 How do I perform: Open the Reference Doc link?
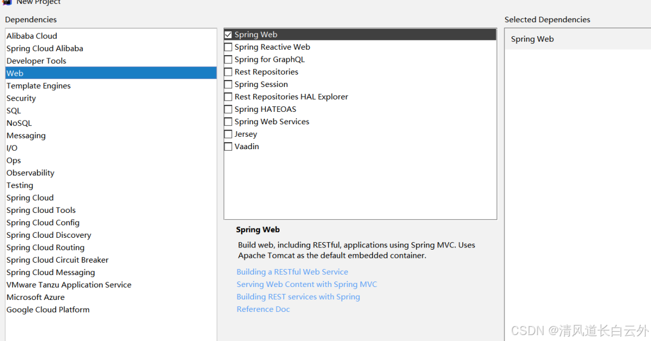[x=263, y=309]
